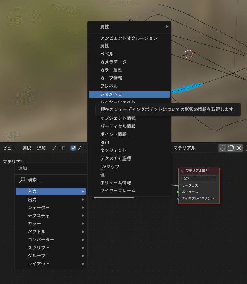
Task: Expand the カラー category
Action: 51,224
